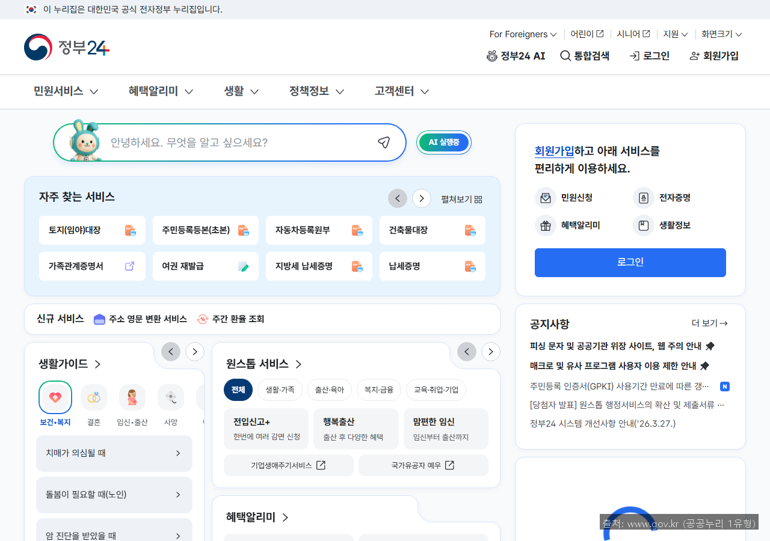Click the 생활정보 icon in the signup panel
Screen dimensions: 770x541
(643, 225)
